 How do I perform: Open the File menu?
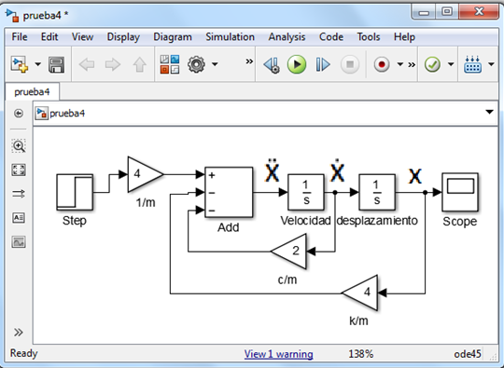[x=20, y=37]
